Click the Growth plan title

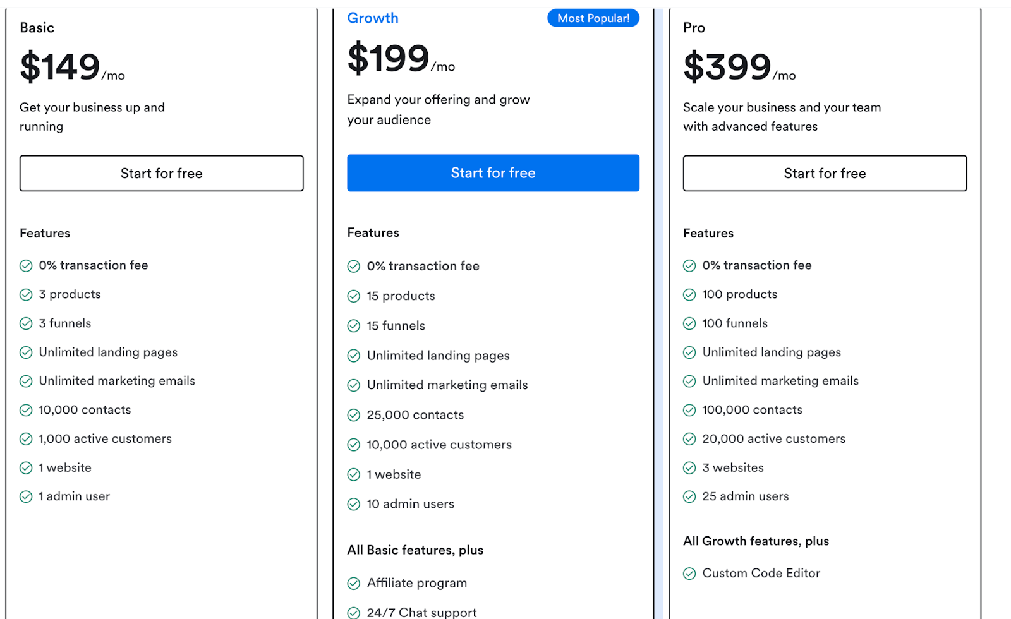pos(373,18)
